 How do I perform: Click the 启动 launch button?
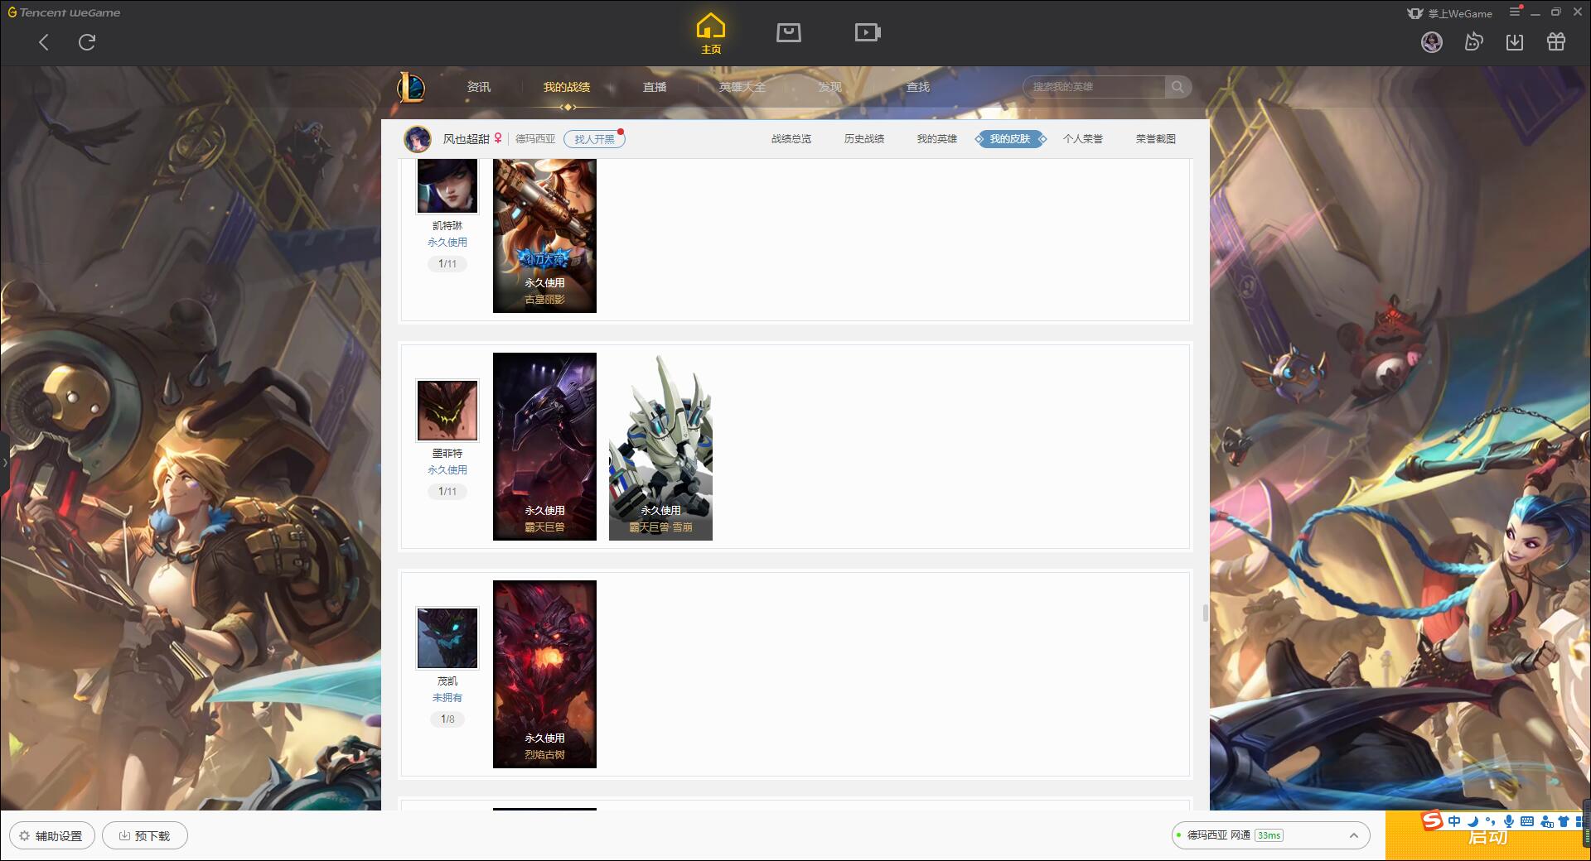1487,838
